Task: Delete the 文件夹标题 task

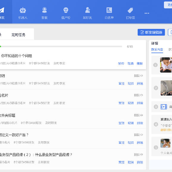Action: pos(140,123)
